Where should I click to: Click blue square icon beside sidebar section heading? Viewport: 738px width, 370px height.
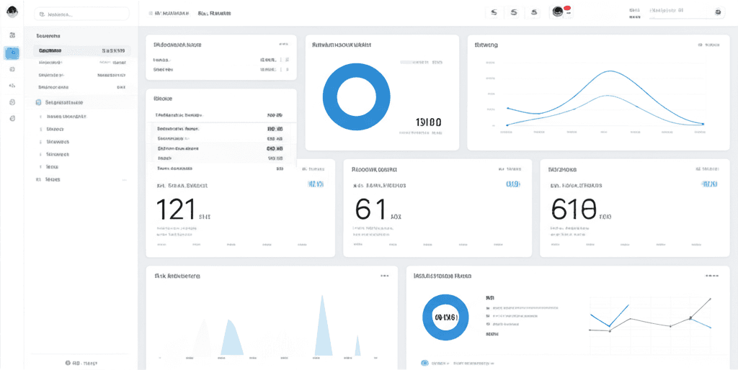click(x=38, y=102)
